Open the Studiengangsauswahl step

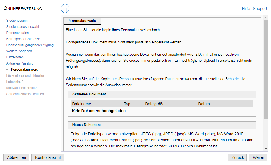point(23,27)
